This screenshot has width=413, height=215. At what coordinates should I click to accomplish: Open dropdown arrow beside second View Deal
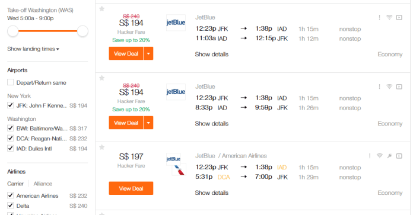click(x=148, y=123)
